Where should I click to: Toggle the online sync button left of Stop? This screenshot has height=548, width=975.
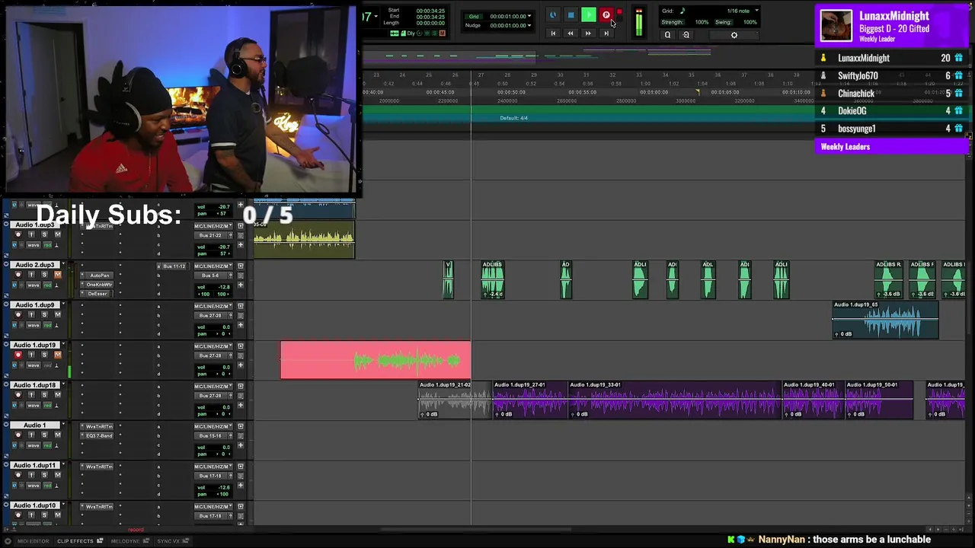pos(553,15)
